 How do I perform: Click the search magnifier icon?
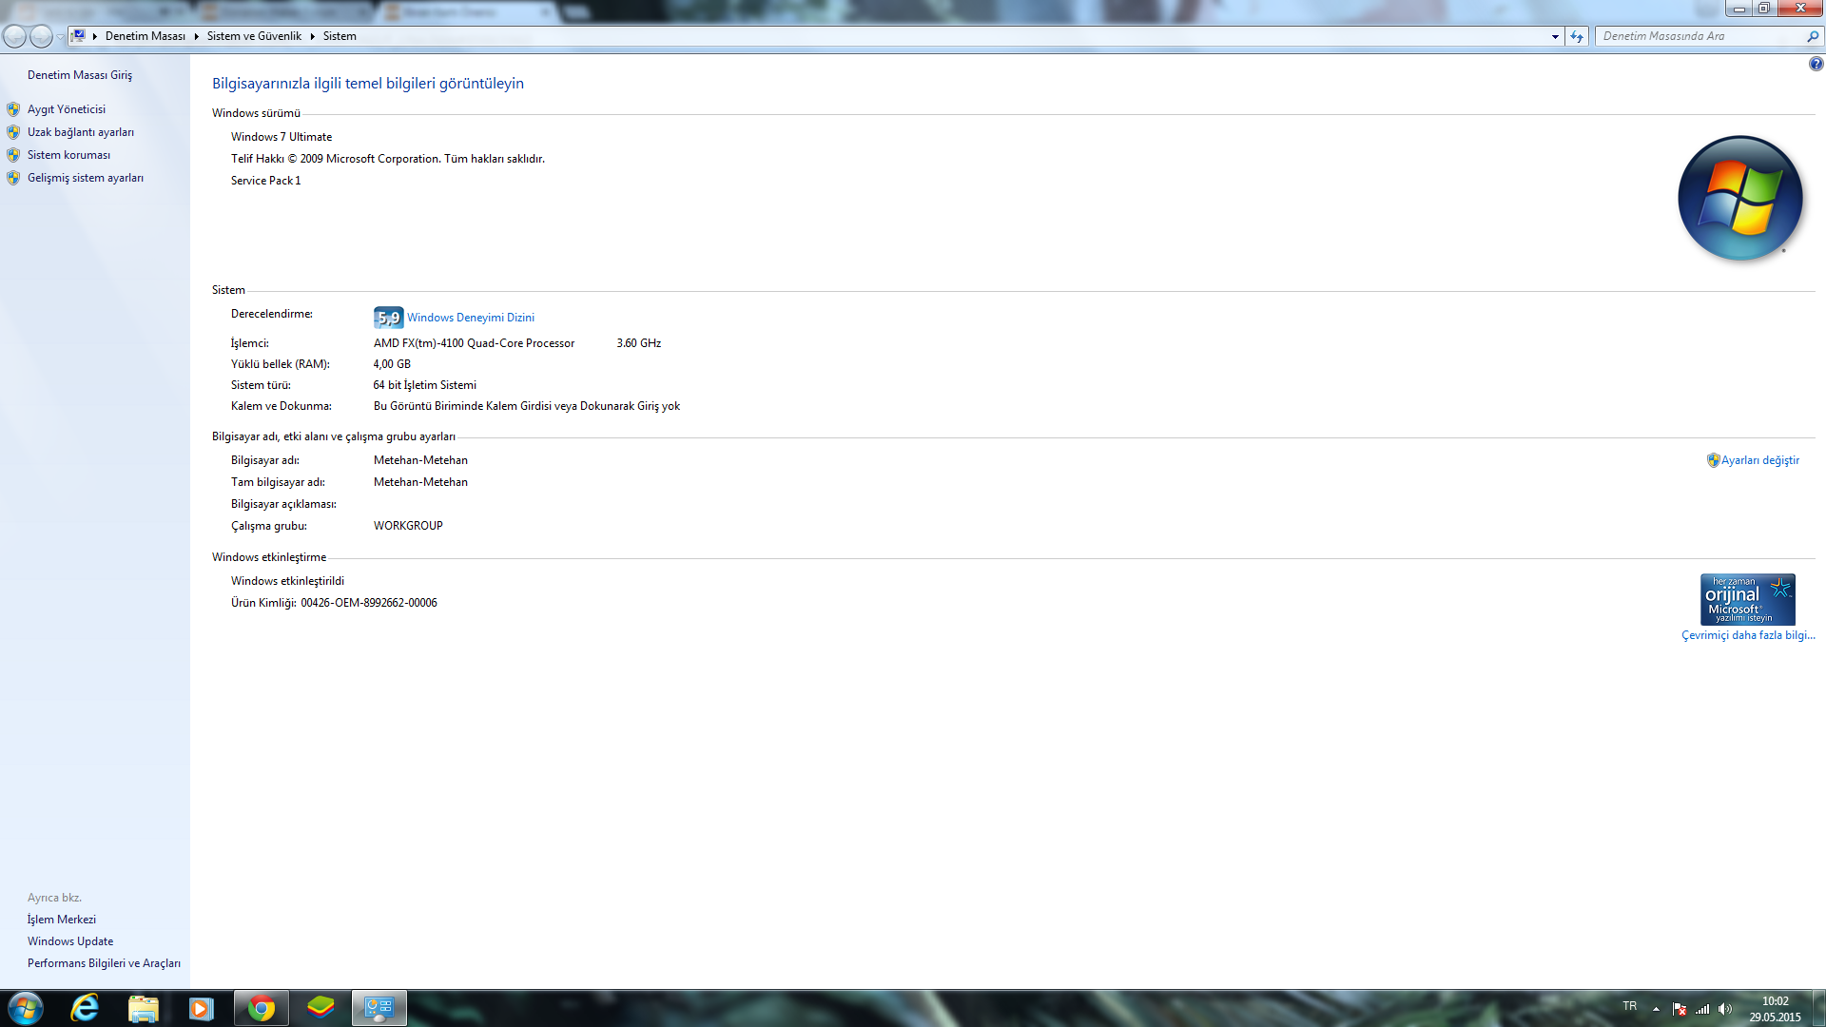point(1813,36)
